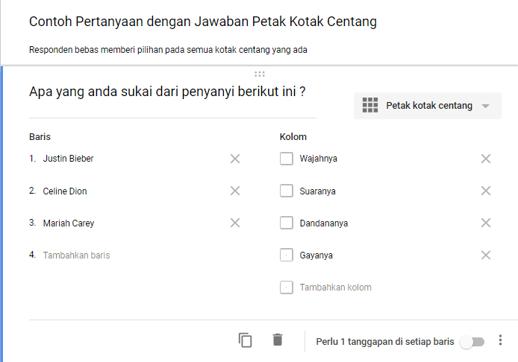Edit the question title text field
This screenshot has width=518, height=362.
(x=167, y=93)
